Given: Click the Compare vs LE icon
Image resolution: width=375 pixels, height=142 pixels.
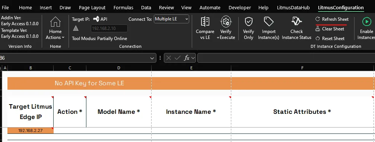Looking at the screenshot, I should 205,22.
